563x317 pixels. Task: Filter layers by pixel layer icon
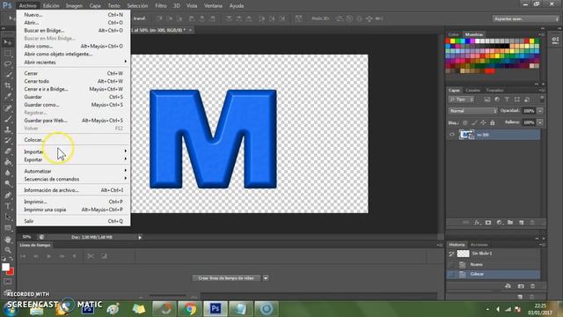486,100
